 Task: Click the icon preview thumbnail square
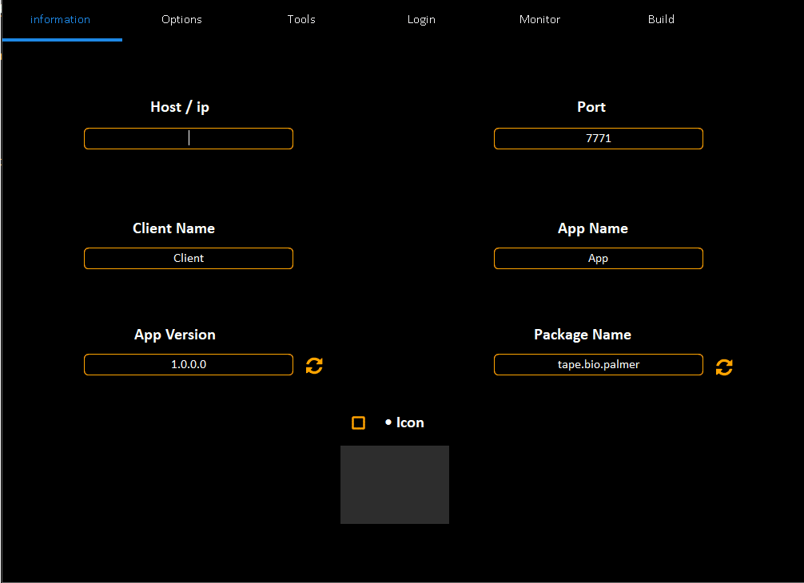tap(394, 484)
